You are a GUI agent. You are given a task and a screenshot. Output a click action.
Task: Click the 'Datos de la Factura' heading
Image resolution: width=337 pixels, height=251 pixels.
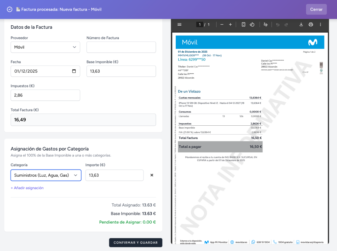[31, 27]
